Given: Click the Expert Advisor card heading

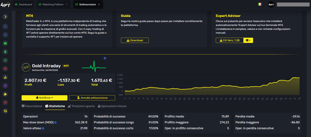Looking at the screenshot, I should [x=228, y=16].
